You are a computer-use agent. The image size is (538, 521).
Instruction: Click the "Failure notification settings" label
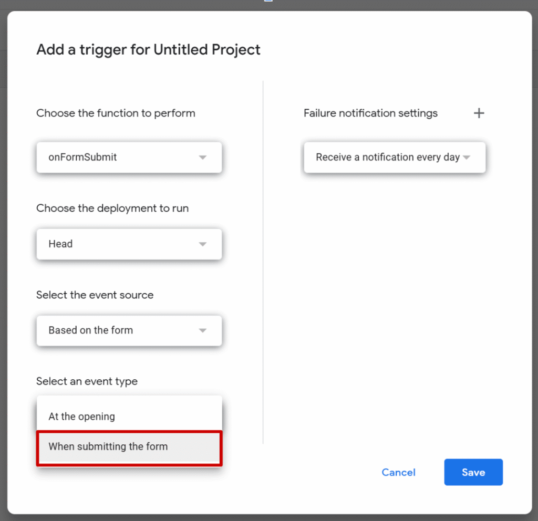pyautogui.click(x=370, y=113)
